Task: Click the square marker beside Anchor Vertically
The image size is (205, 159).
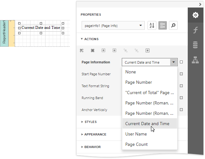Action: (x=181, y=110)
